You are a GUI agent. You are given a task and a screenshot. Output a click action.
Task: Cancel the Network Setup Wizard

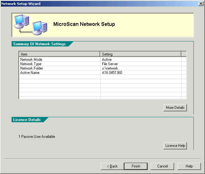pos(162,166)
